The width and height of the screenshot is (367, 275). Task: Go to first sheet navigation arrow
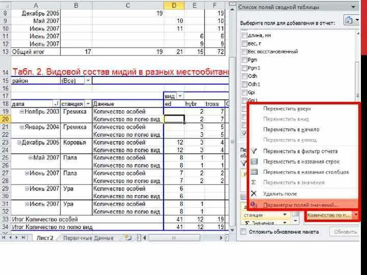coord(4,238)
